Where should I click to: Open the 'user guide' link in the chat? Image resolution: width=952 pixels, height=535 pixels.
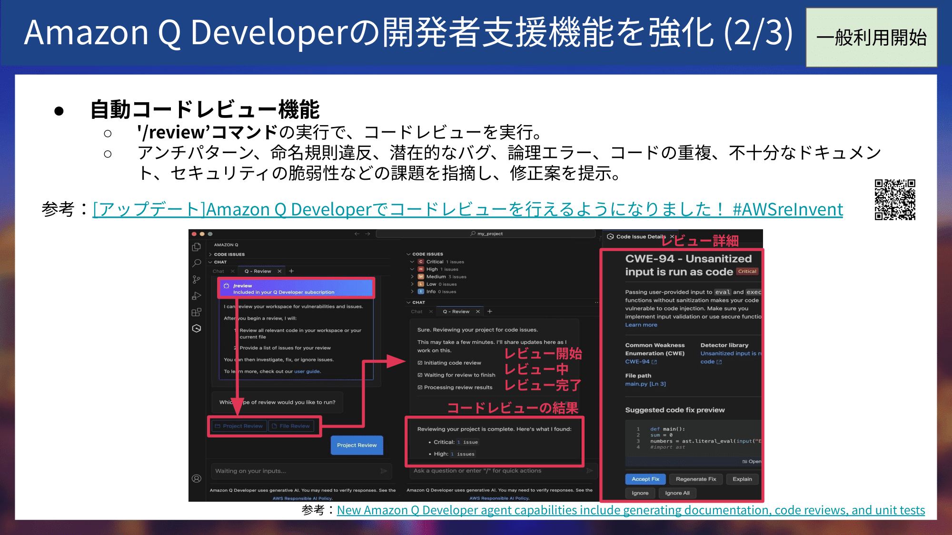[x=307, y=371]
